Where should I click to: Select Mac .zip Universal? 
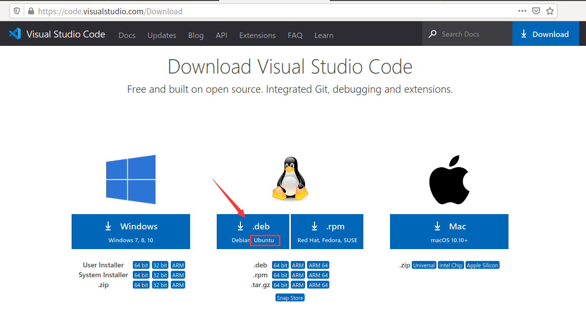424,265
